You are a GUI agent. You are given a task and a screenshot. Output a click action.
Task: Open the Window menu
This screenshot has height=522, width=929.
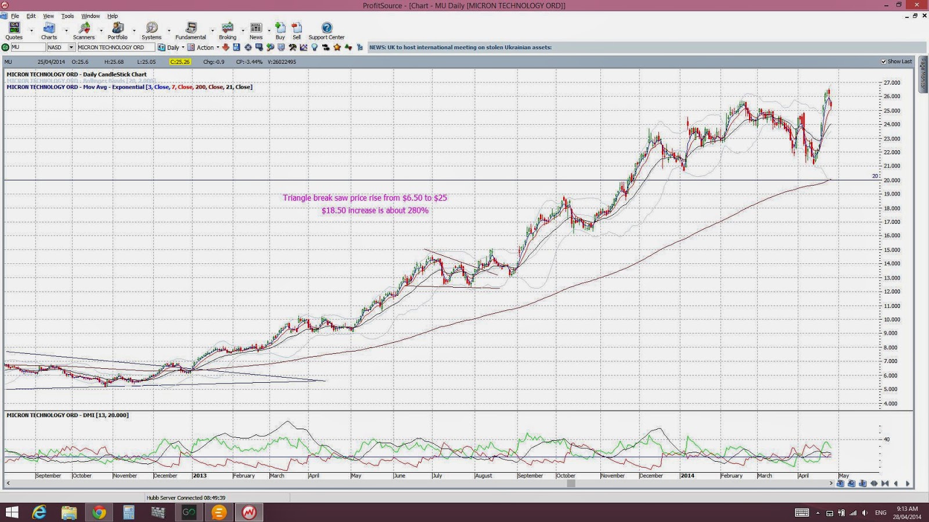pyautogui.click(x=90, y=16)
